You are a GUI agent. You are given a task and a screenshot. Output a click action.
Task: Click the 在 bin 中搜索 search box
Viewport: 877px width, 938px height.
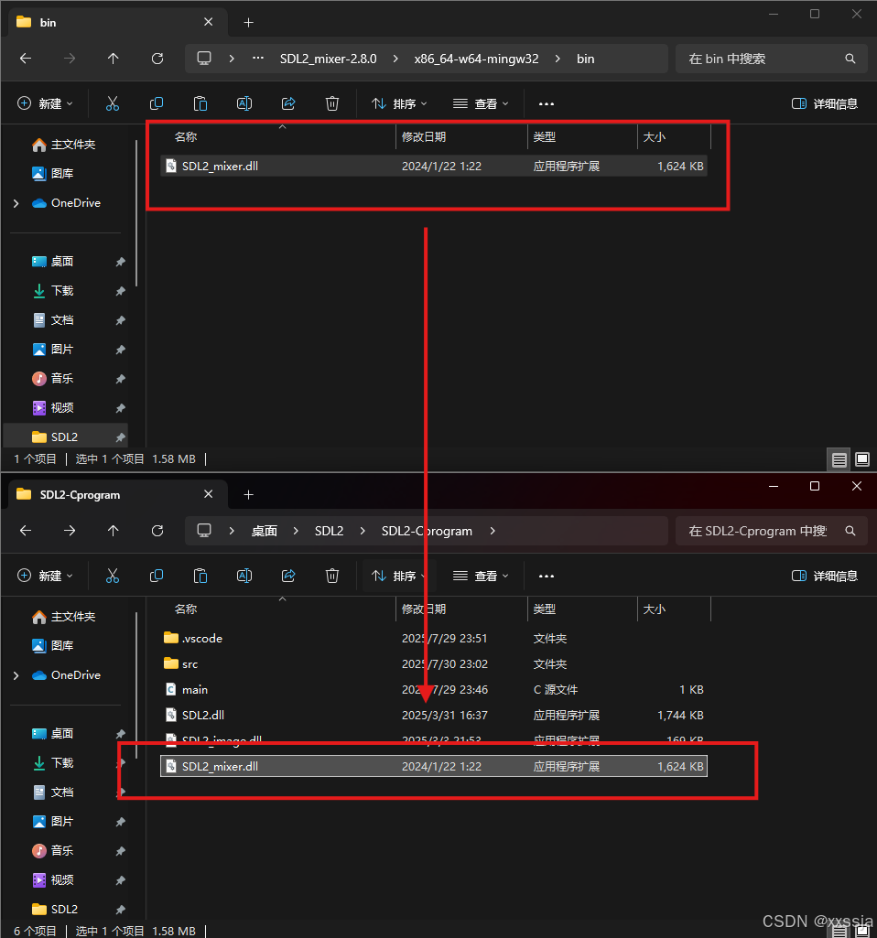pyautogui.click(x=771, y=58)
